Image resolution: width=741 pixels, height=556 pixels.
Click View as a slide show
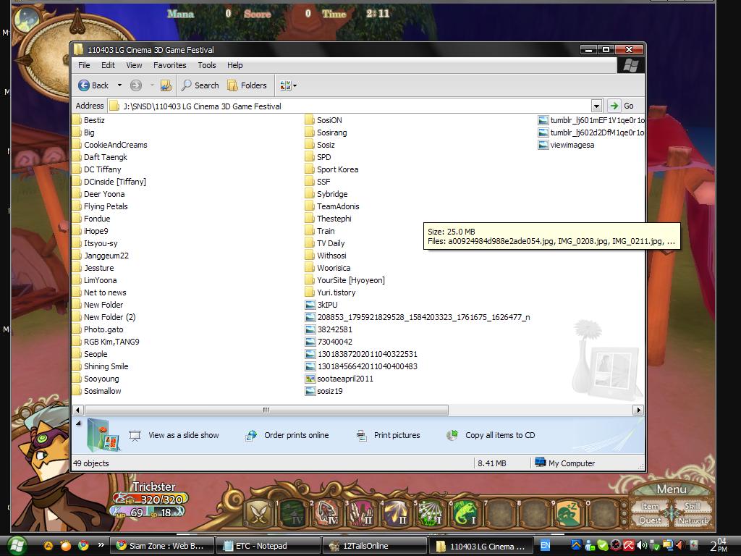click(x=175, y=435)
